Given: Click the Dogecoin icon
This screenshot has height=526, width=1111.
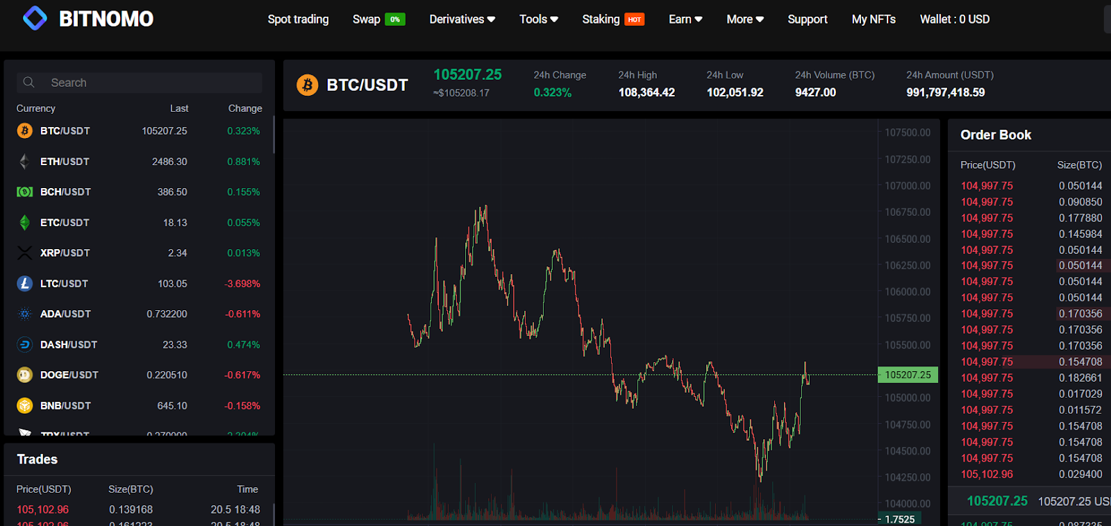Looking at the screenshot, I should pos(25,375).
